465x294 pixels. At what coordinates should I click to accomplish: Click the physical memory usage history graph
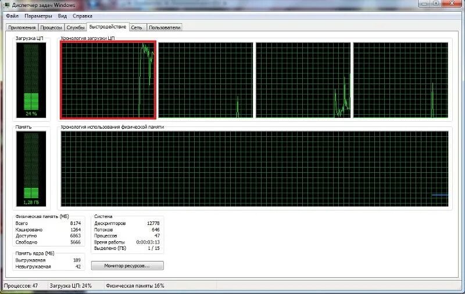pyautogui.click(x=255, y=169)
